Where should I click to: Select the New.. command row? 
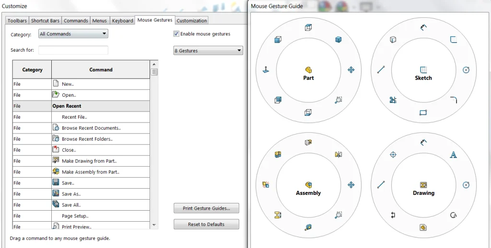tap(81, 84)
